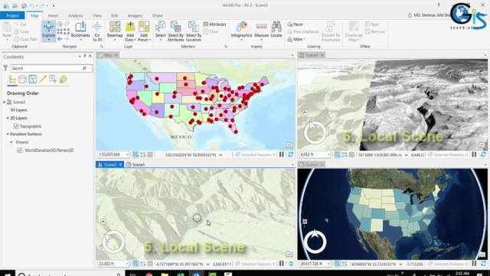Open Select By Attributes
Viewport: 490px width, 276px height.
175,31
